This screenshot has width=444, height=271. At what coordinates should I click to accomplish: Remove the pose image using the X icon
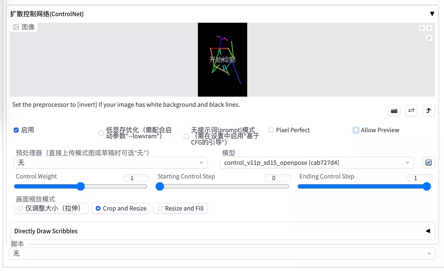coord(429,28)
